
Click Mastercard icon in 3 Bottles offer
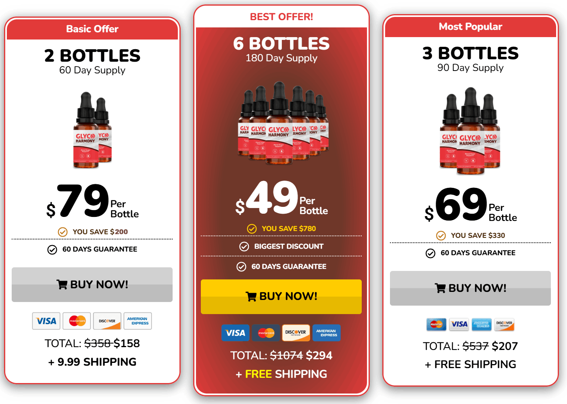pyautogui.click(x=436, y=324)
